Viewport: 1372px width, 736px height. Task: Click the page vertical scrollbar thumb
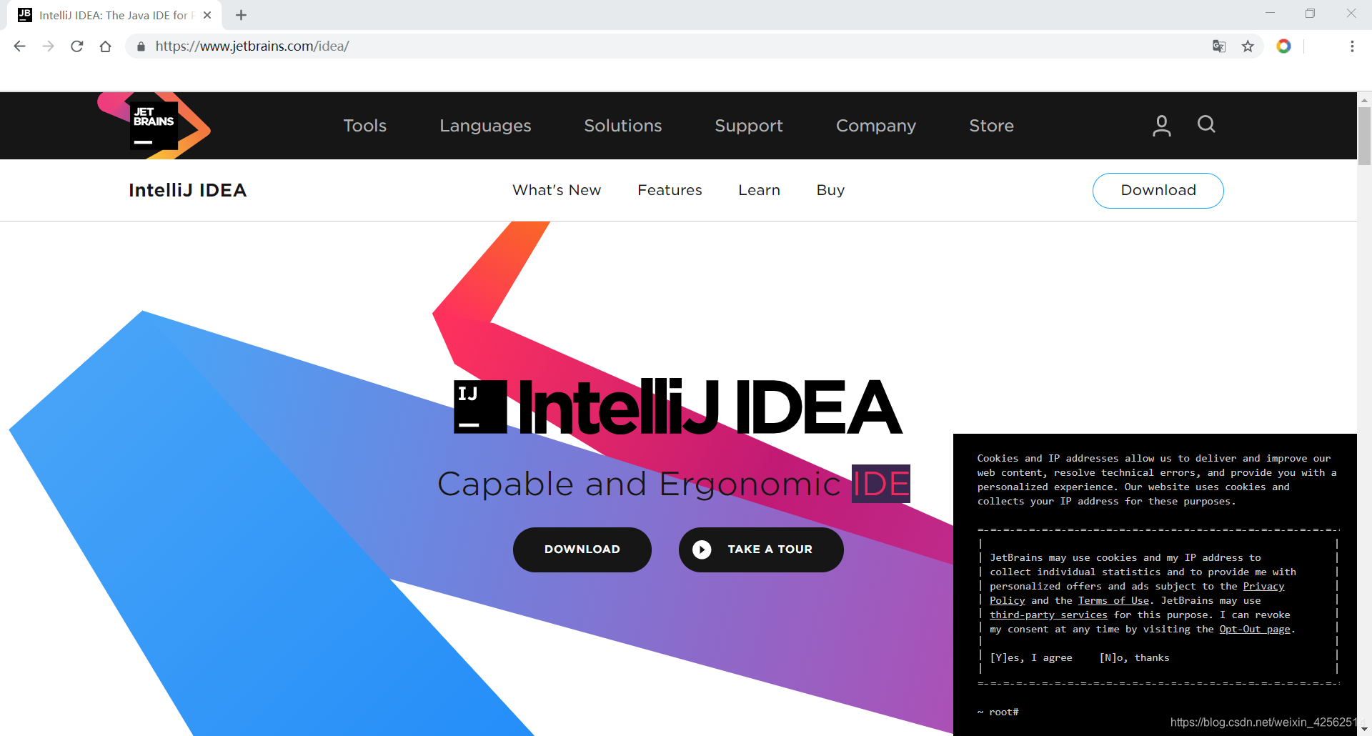click(x=1364, y=136)
